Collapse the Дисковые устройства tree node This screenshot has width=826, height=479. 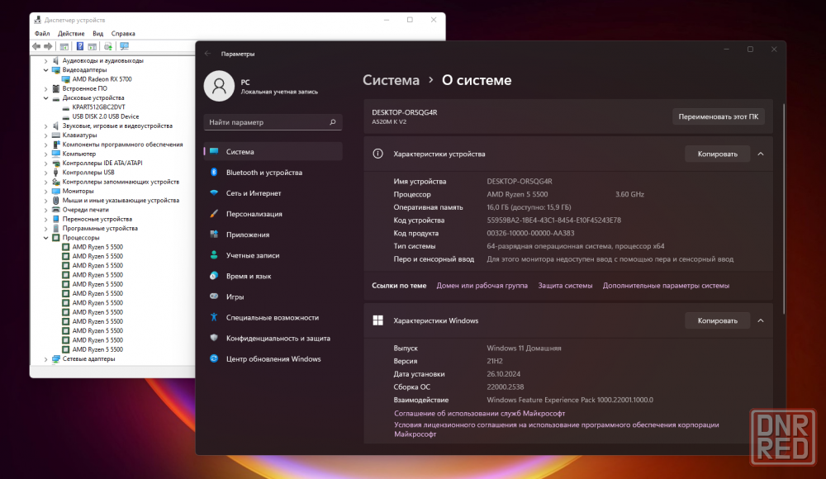(45, 98)
